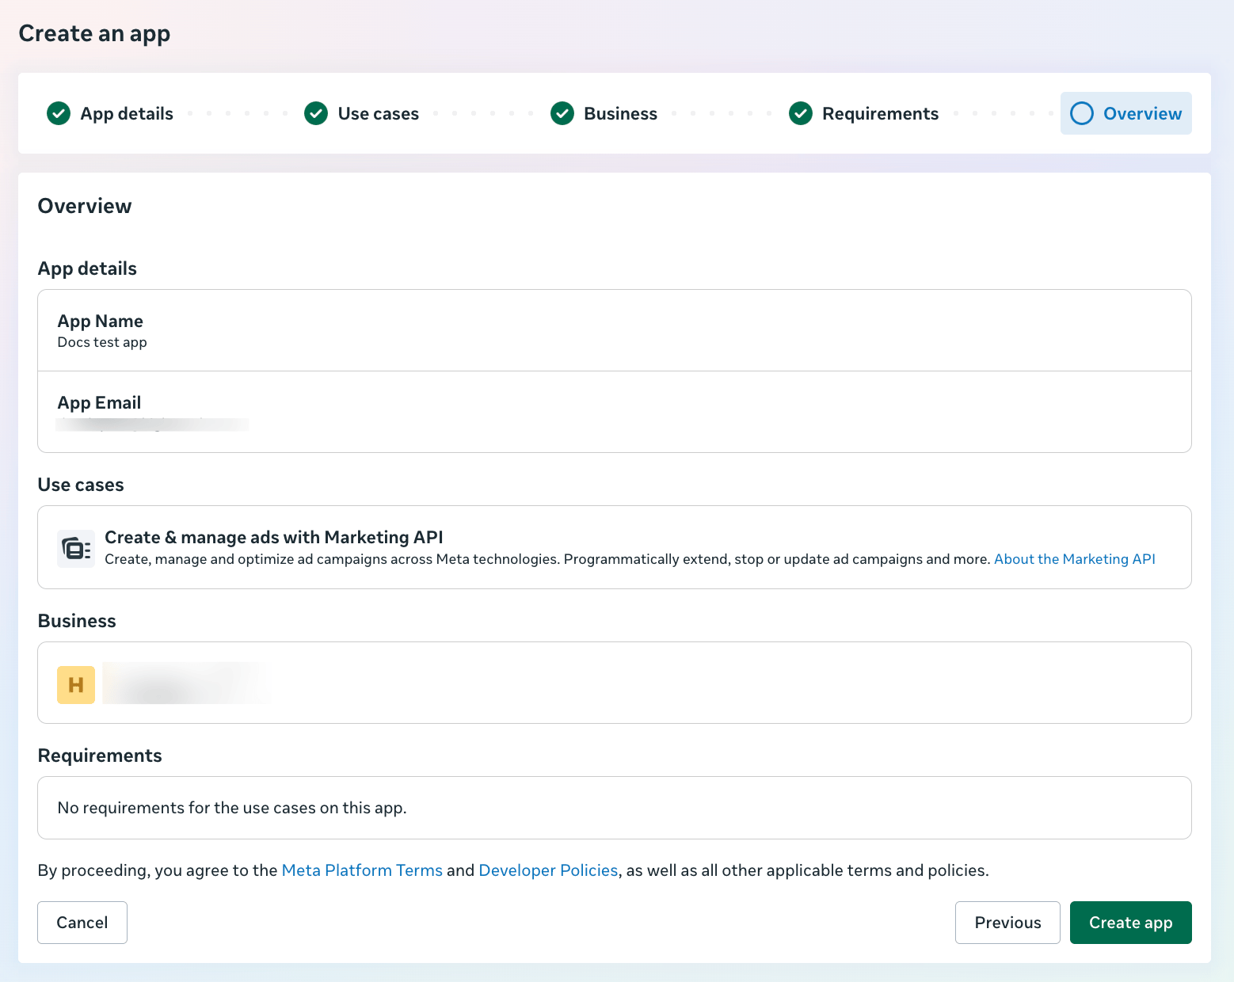Click the 'Overview' section heading
Screen dimensions: 1234x982
tap(85, 206)
